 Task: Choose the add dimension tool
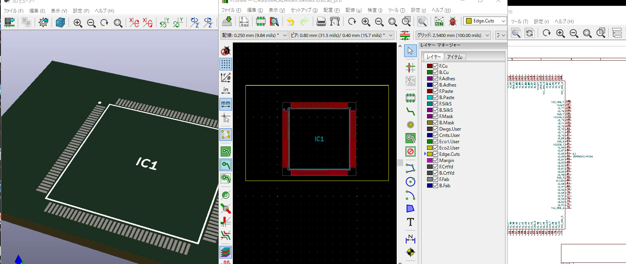[x=411, y=238]
